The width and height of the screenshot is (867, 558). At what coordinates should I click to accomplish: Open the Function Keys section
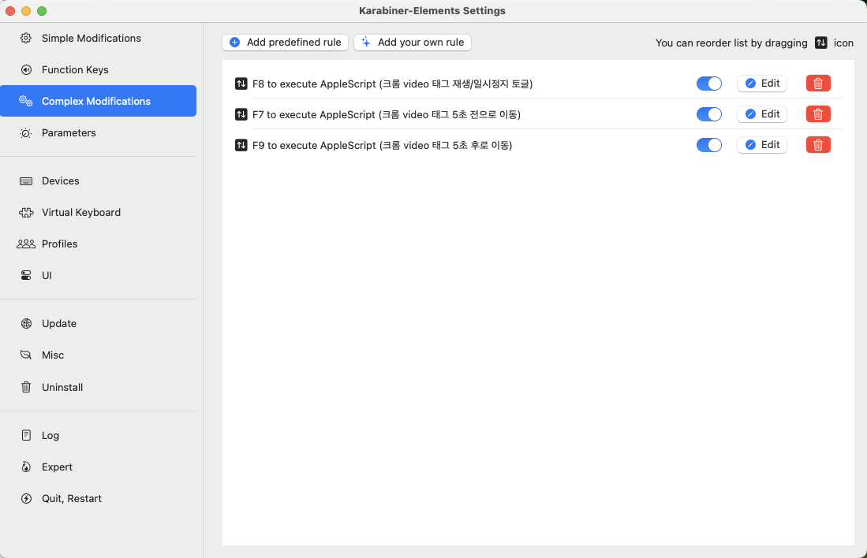99,69
